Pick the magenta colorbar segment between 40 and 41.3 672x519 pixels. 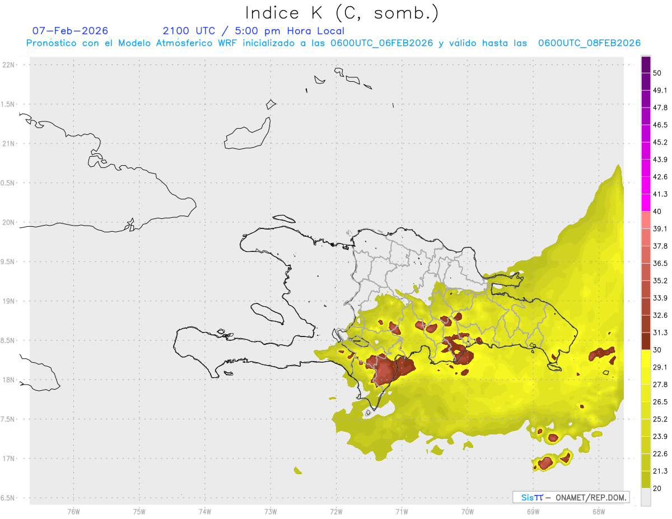tap(646, 203)
